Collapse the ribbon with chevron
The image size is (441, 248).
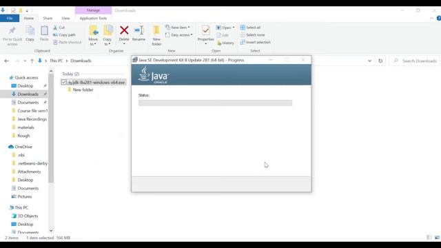click(x=431, y=19)
